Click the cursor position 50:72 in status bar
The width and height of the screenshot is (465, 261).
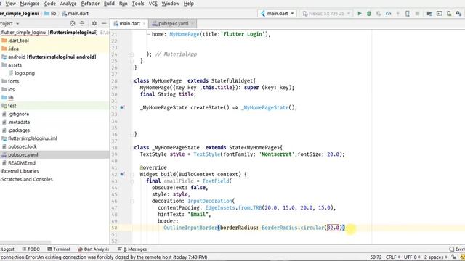click(376, 257)
